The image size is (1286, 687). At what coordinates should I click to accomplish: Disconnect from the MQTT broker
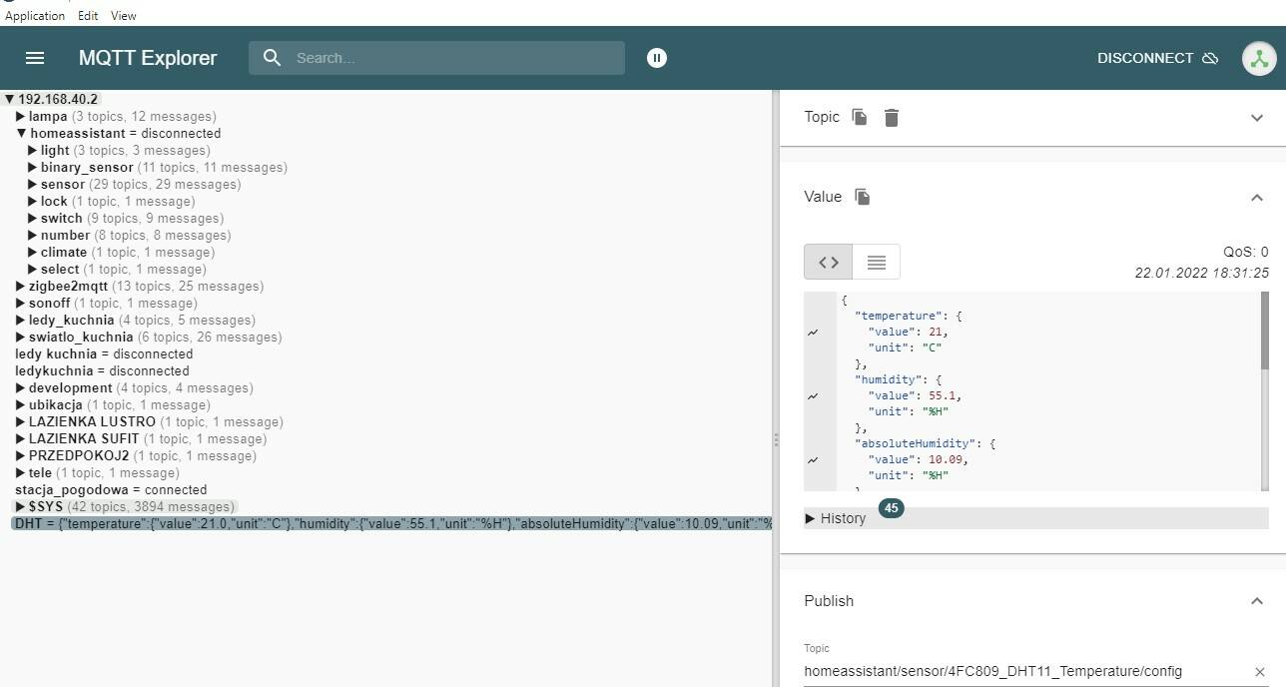1157,58
